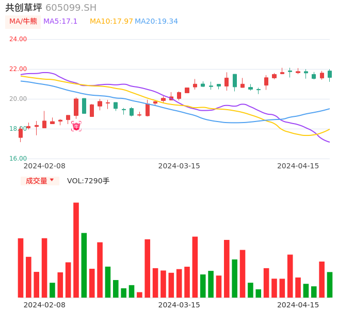354x312 pixels.
Task: Click the stock name 共创草坪
Action: [24, 8]
